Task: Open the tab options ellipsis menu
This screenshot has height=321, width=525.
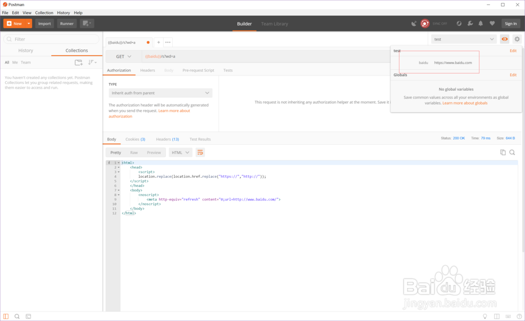Action: tap(168, 42)
